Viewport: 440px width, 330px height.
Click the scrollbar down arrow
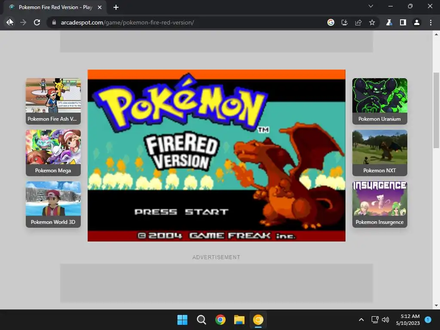(436, 306)
